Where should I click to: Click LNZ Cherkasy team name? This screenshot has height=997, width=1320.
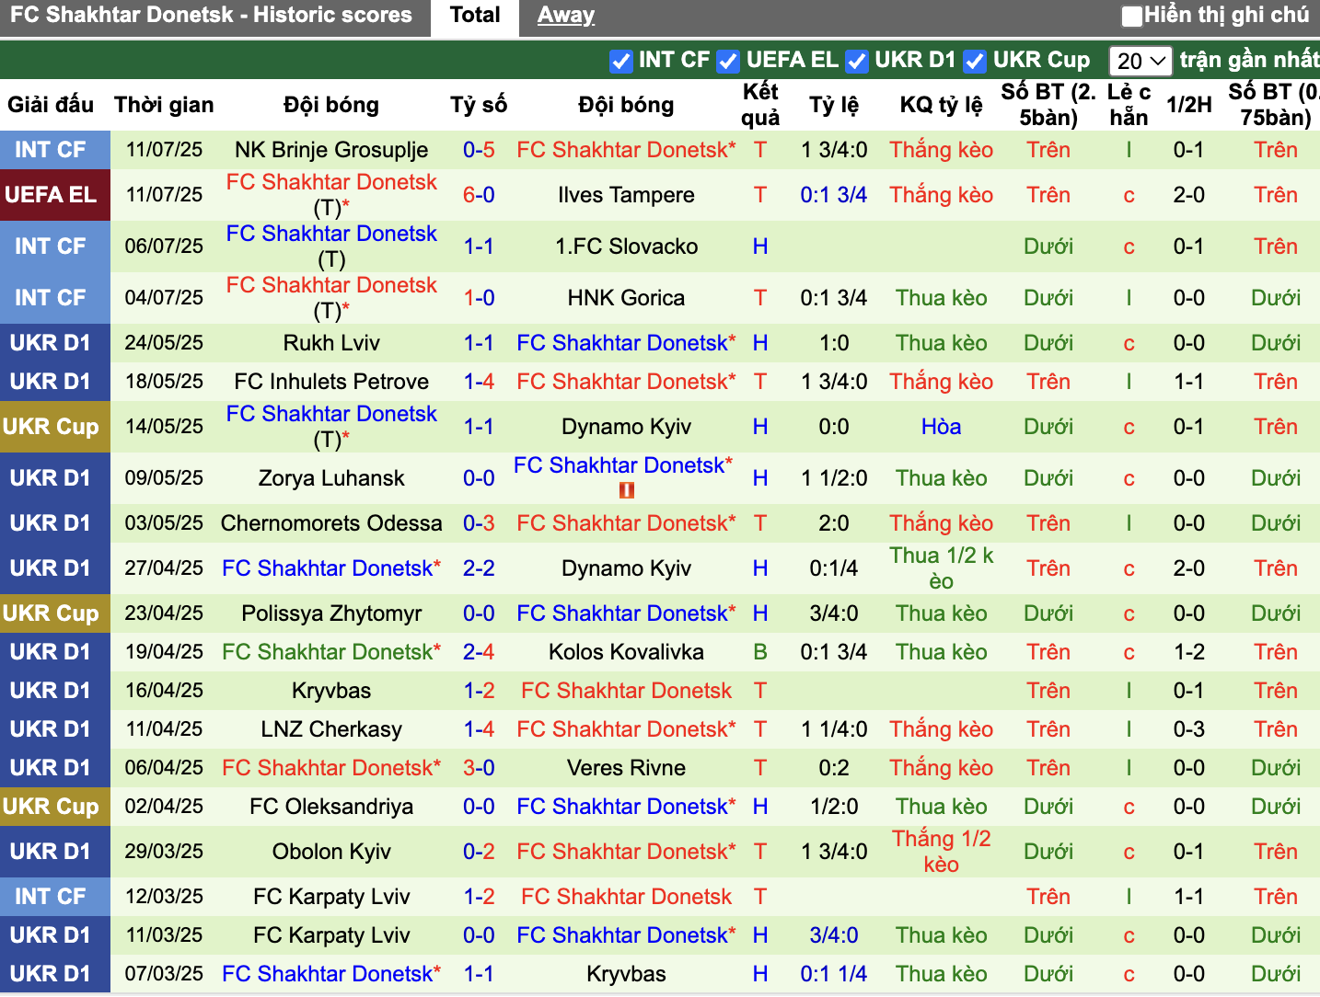[x=331, y=729]
